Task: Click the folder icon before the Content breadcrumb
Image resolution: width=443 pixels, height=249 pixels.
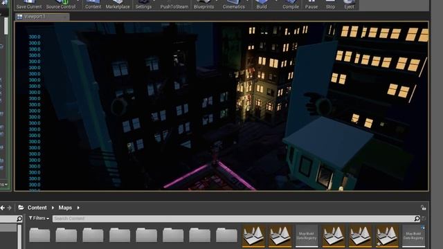Action: click(x=21, y=207)
